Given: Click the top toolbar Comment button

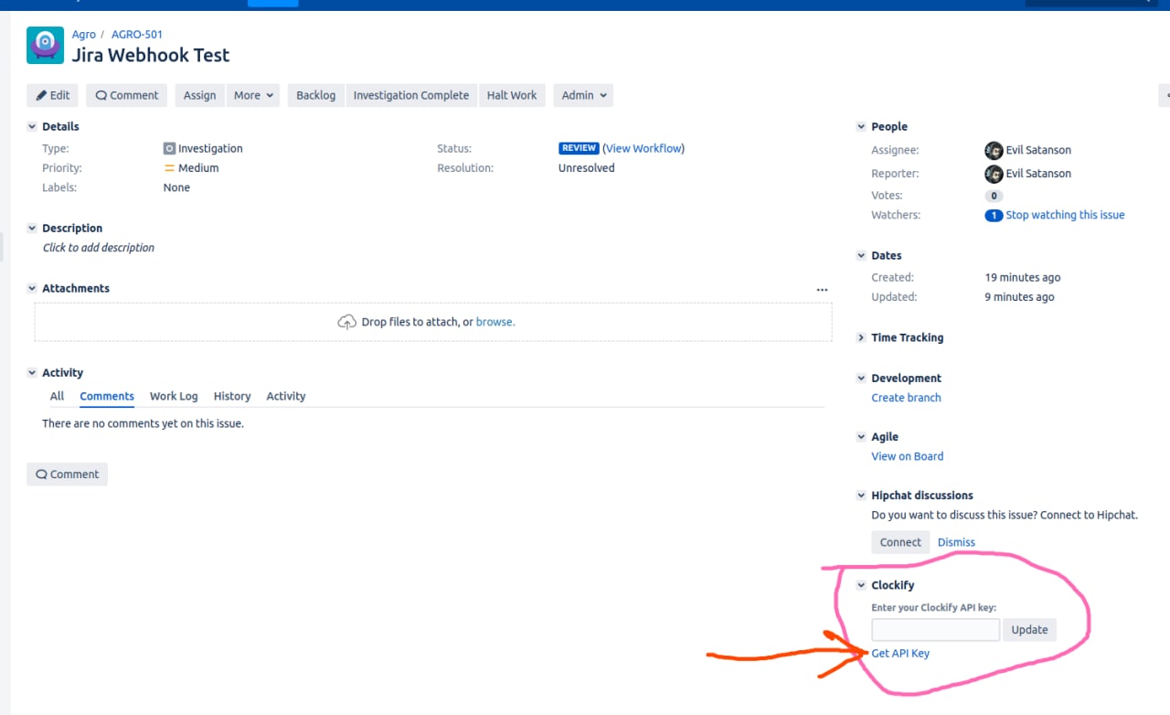Looking at the screenshot, I should click(x=127, y=95).
